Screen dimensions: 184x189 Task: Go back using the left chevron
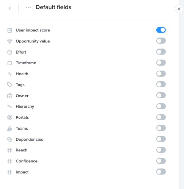coord(10,8)
